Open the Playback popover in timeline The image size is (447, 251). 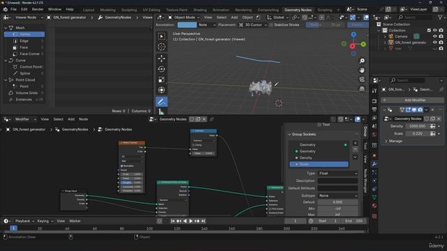pos(24,221)
